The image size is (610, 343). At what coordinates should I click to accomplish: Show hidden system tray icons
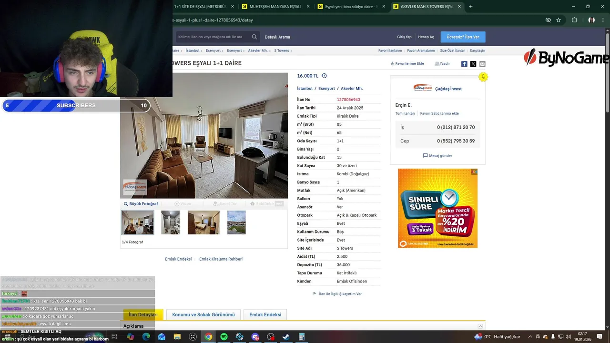531,337
